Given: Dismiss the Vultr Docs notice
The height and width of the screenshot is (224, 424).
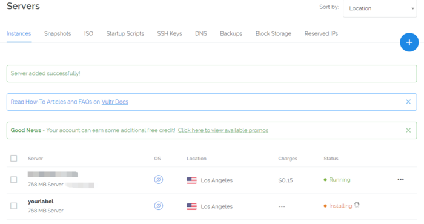Looking at the screenshot, I should pyautogui.click(x=408, y=102).
